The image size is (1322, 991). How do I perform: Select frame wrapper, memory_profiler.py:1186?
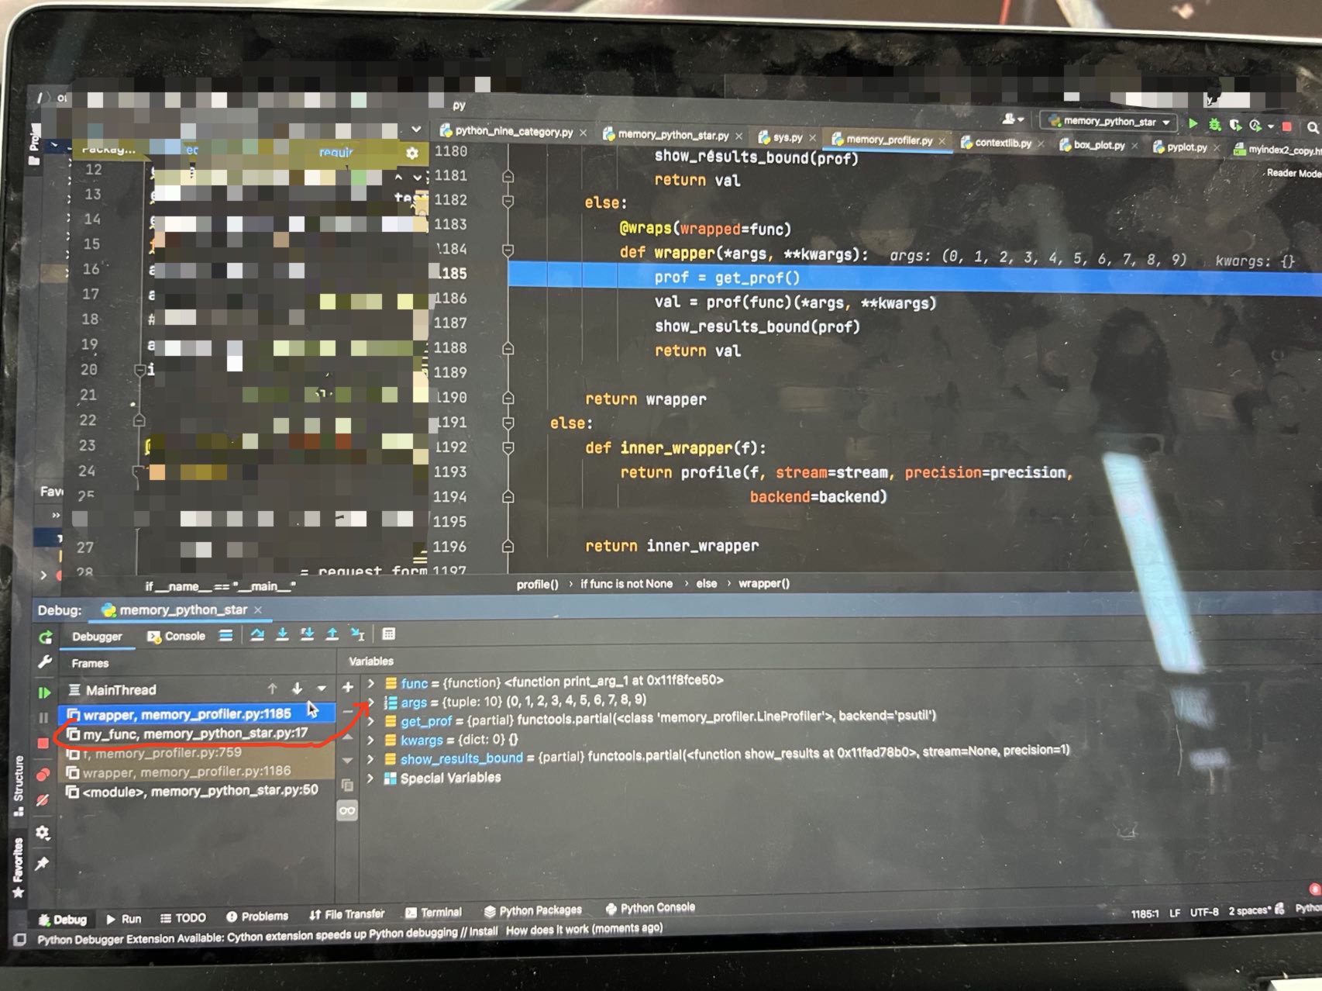pyautogui.click(x=196, y=771)
